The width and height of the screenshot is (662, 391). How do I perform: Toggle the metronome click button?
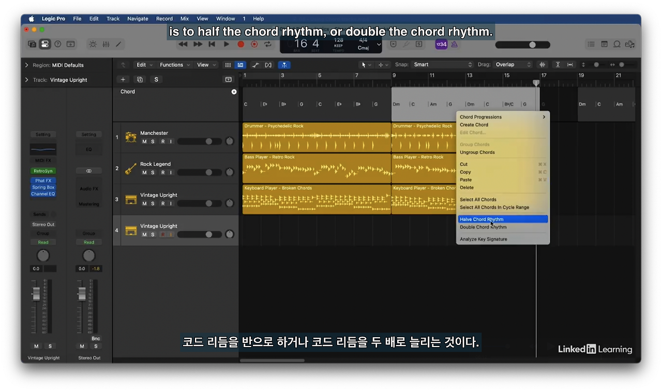[454, 44]
